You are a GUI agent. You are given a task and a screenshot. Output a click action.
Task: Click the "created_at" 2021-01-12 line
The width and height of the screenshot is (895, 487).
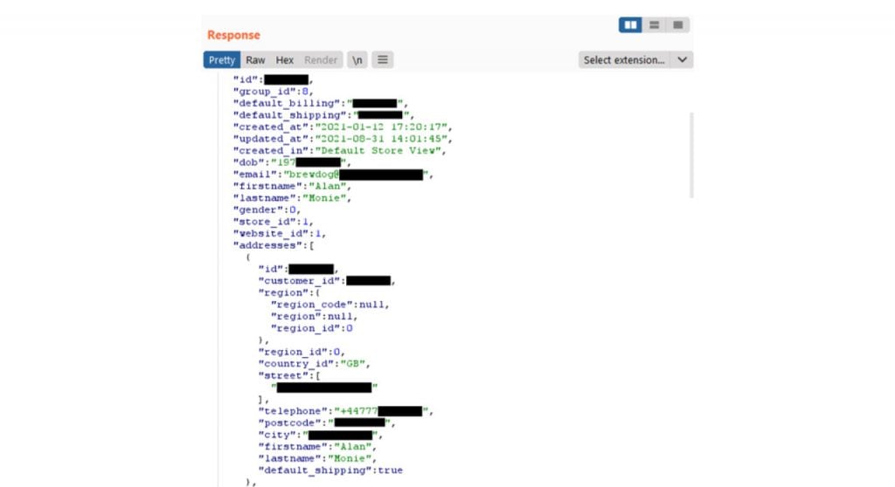(343, 127)
